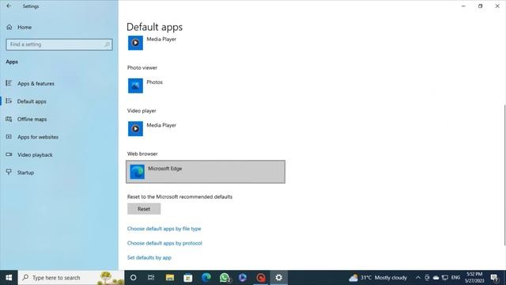Open Microsoft Store from the taskbar
The image size is (506, 285).
[x=188, y=278]
